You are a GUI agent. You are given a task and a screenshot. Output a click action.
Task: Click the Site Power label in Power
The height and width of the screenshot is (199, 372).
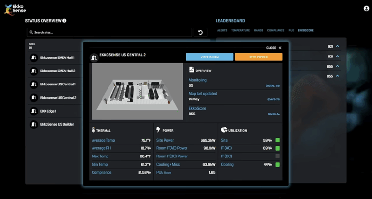(x=165, y=140)
